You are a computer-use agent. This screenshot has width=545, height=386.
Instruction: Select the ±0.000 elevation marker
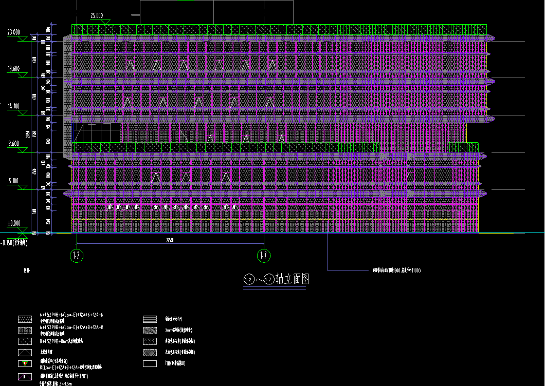(x=23, y=229)
